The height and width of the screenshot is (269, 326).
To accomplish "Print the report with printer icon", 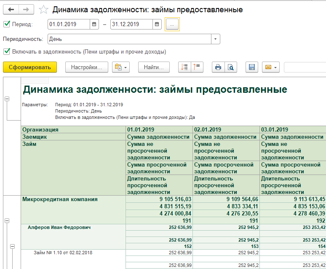I will (218, 67).
